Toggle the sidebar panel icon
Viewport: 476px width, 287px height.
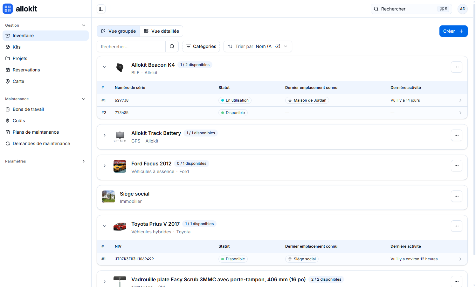point(101,9)
